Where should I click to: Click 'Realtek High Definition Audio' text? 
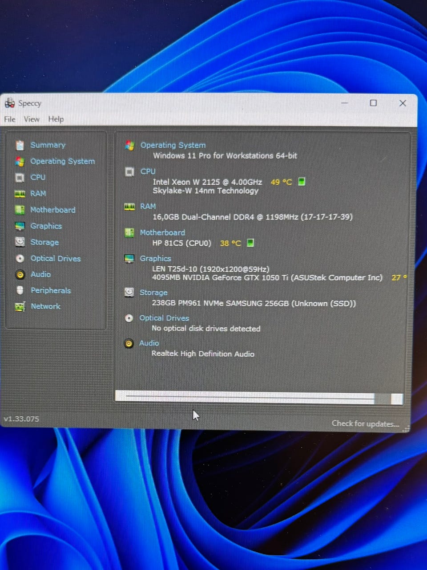tap(203, 354)
